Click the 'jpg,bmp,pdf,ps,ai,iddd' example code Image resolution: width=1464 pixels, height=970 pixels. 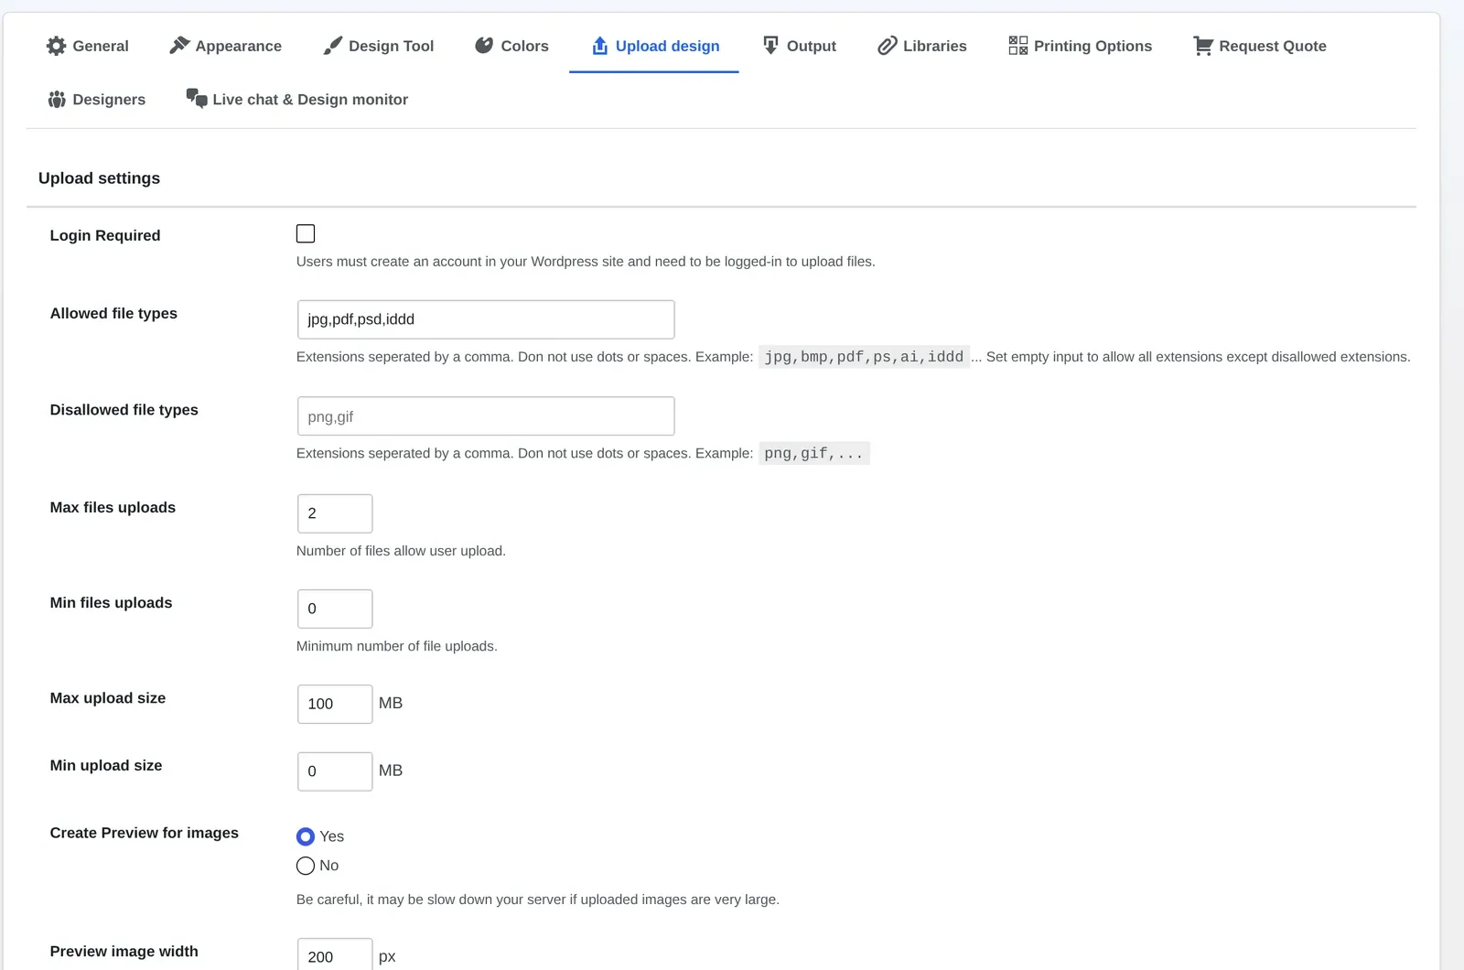point(864,357)
